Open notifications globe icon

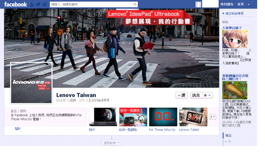(44, 5)
